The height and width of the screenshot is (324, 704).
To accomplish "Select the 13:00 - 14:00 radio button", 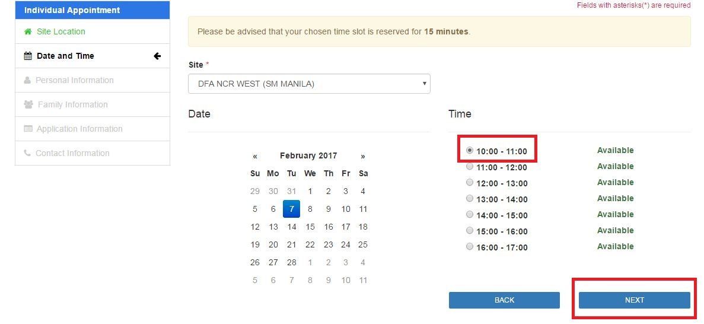I will coord(470,199).
